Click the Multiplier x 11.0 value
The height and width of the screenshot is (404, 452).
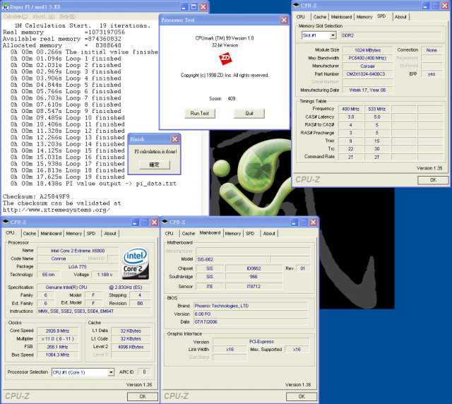coord(57,339)
